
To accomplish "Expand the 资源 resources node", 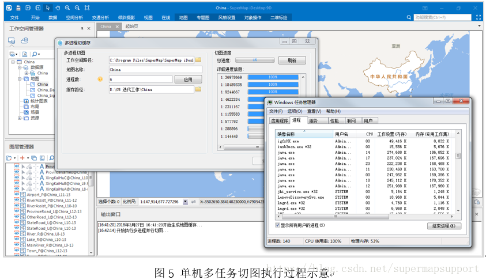I will [x=19, y=118].
